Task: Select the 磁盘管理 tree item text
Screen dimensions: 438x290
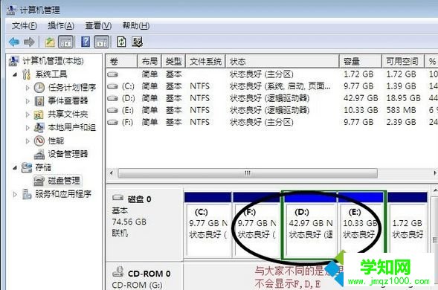Action: [64, 181]
